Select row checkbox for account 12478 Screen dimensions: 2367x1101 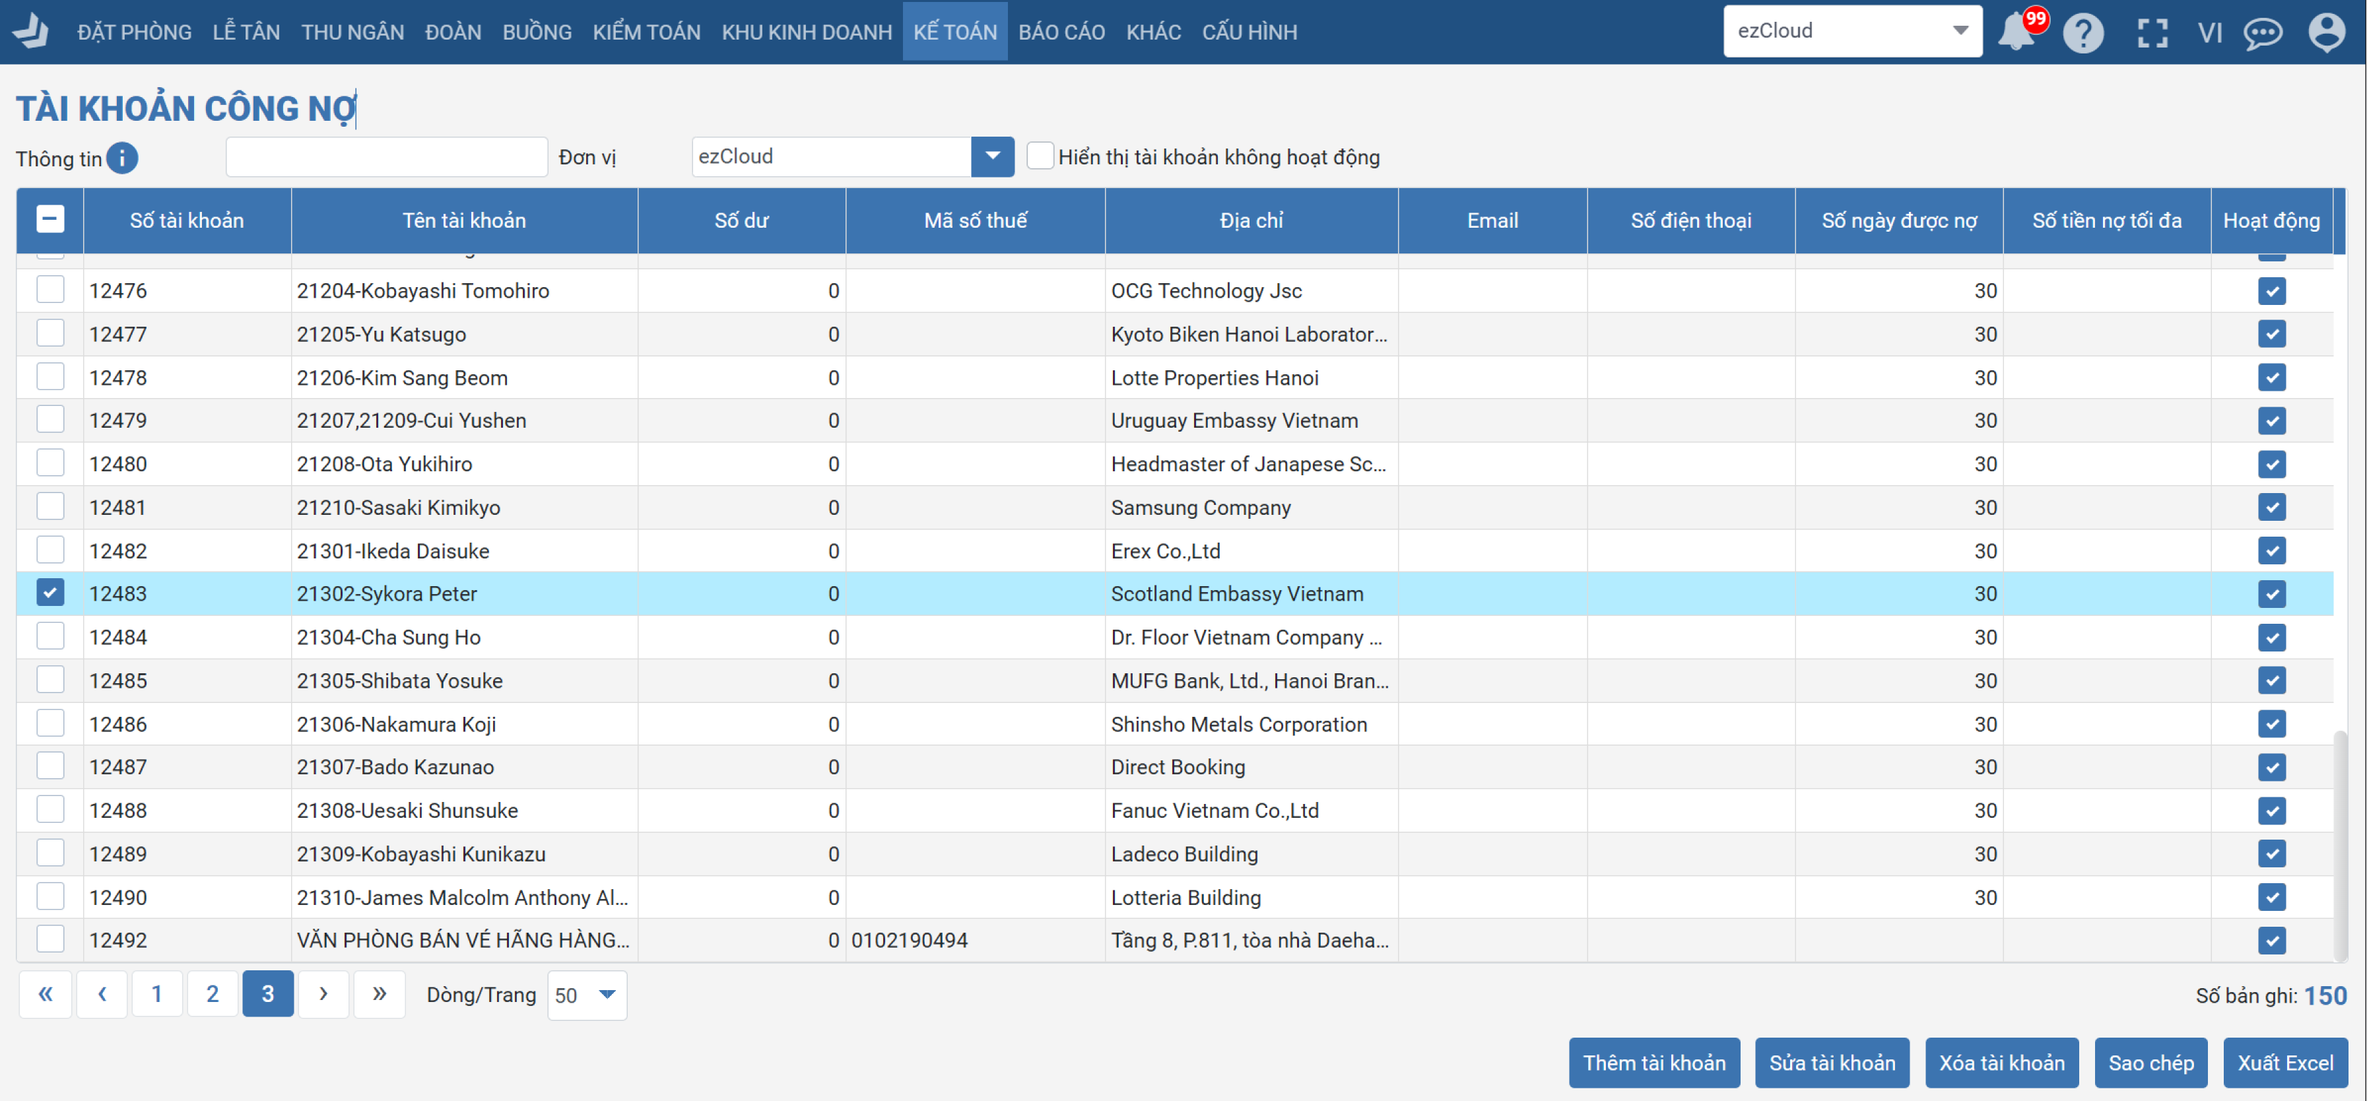pos(51,377)
